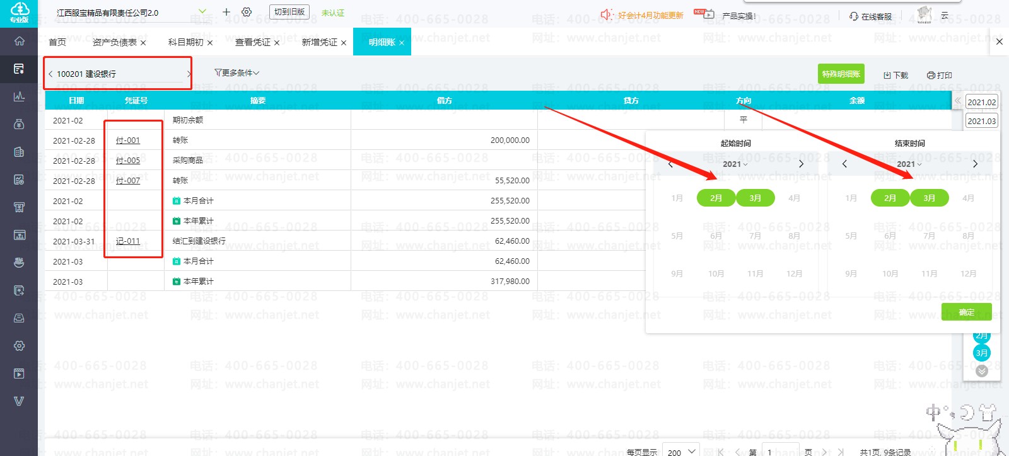
Task: Open the V-shaped icon in the sidebar
Action: pos(19,401)
